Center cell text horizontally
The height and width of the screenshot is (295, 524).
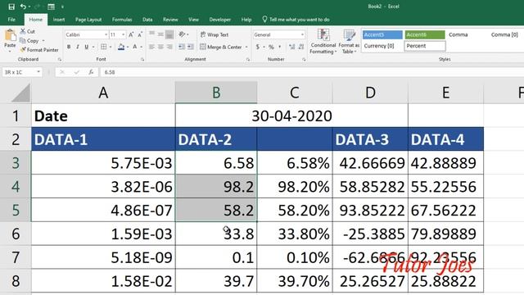coord(160,47)
